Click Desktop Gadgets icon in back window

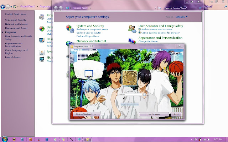pos(42,40)
